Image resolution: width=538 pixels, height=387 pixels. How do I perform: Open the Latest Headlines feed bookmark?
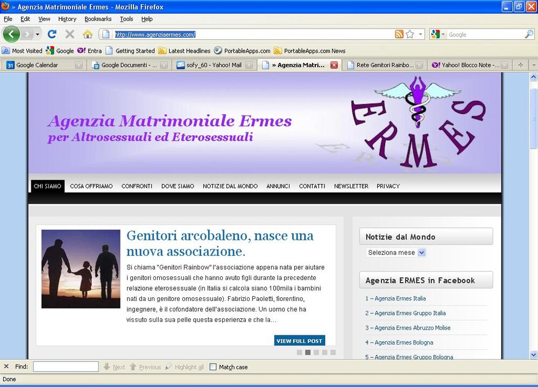coord(184,51)
